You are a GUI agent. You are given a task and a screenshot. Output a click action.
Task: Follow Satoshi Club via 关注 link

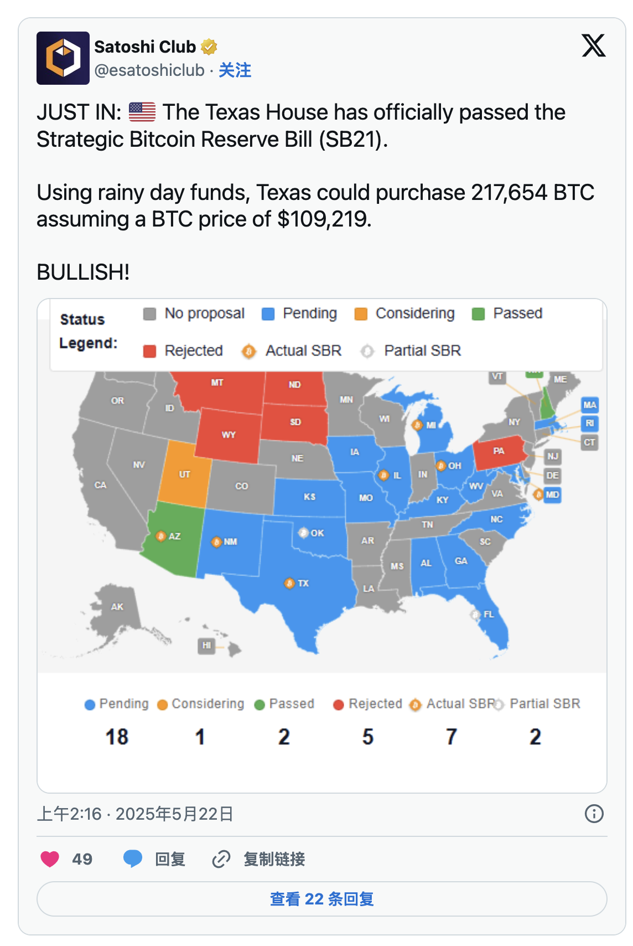pyautogui.click(x=235, y=70)
